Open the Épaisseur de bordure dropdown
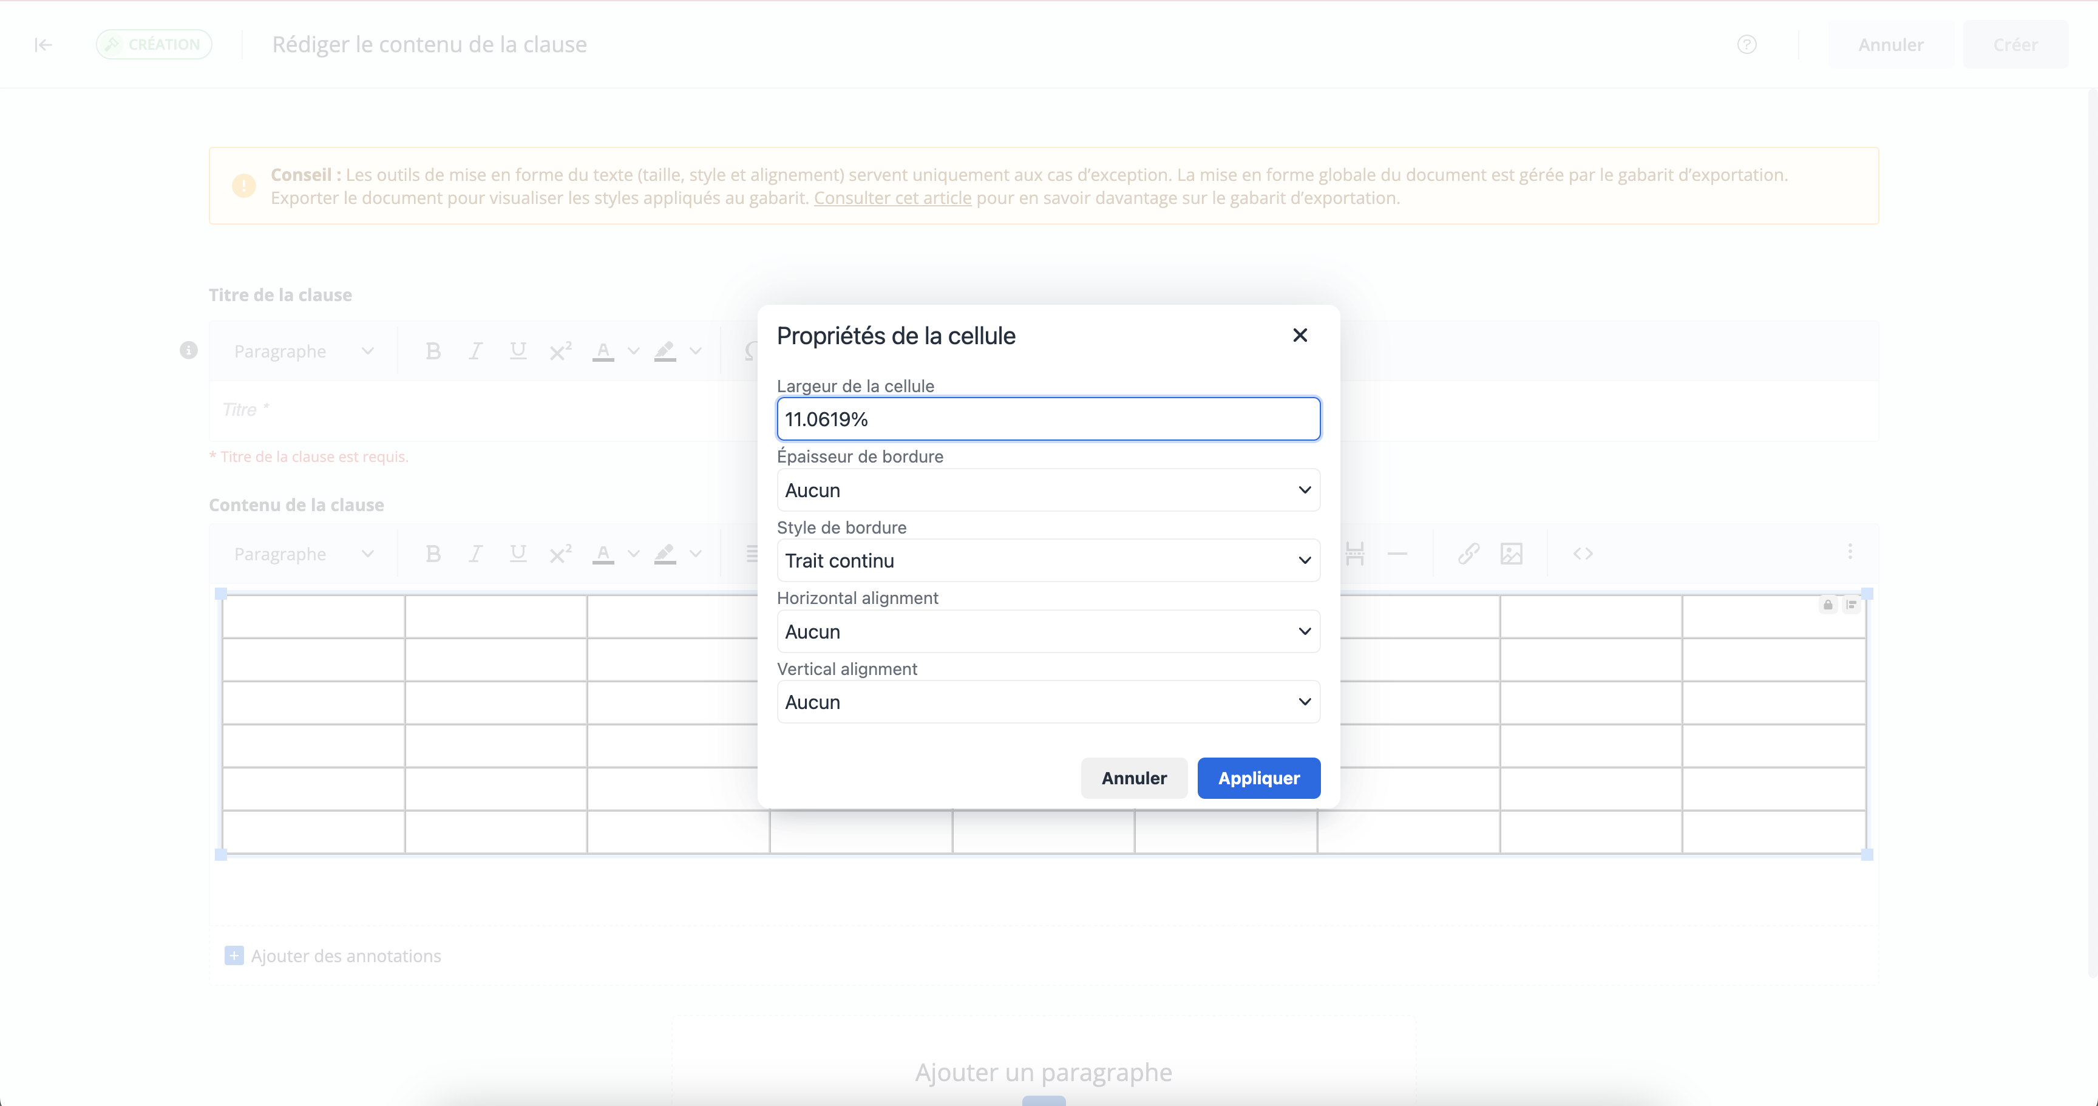2098x1106 pixels. (x=1048, y=489)
